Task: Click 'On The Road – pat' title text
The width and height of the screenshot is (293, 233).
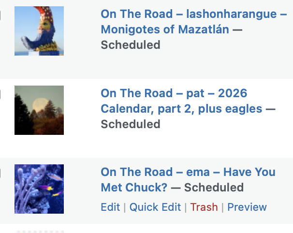Action: pos(142,93)
